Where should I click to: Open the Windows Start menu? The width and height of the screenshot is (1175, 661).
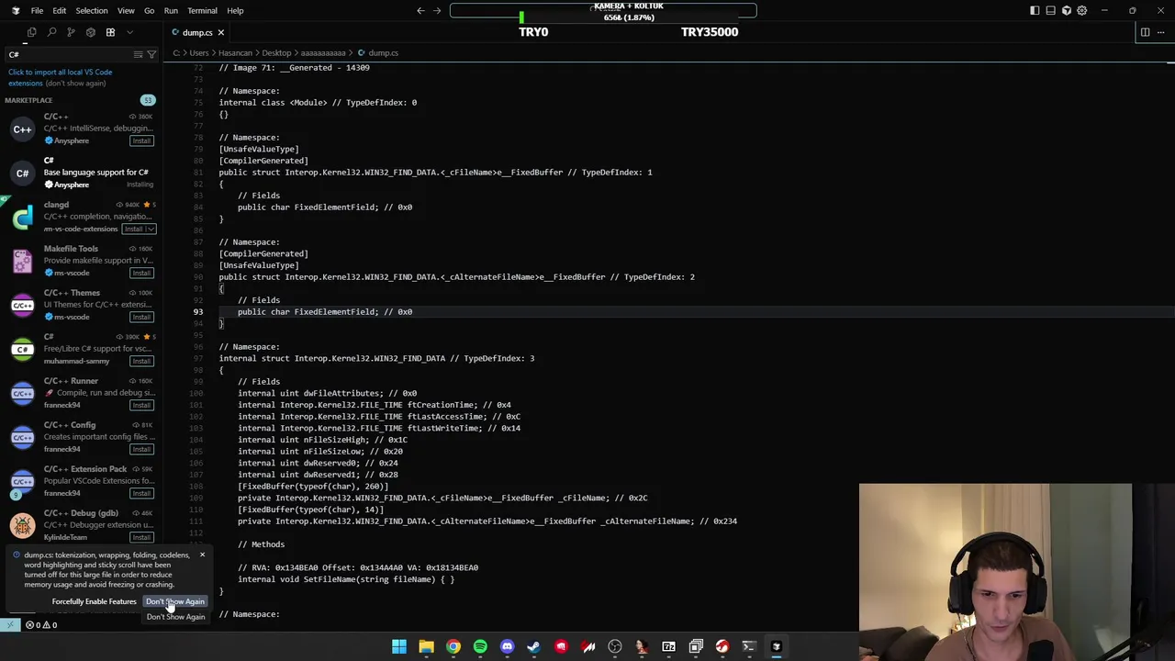pyautogui.click(x=399, y=646)
